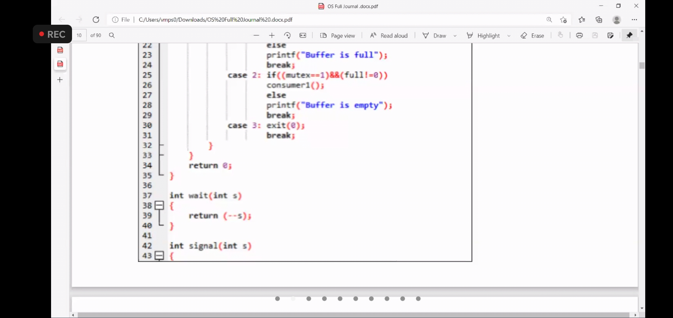Expand the Highlight color dropdown arrow
This screenshot has width=673, height=318.
[x=509, y=36]
